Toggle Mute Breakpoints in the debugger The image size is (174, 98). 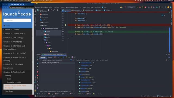(38, 78)
